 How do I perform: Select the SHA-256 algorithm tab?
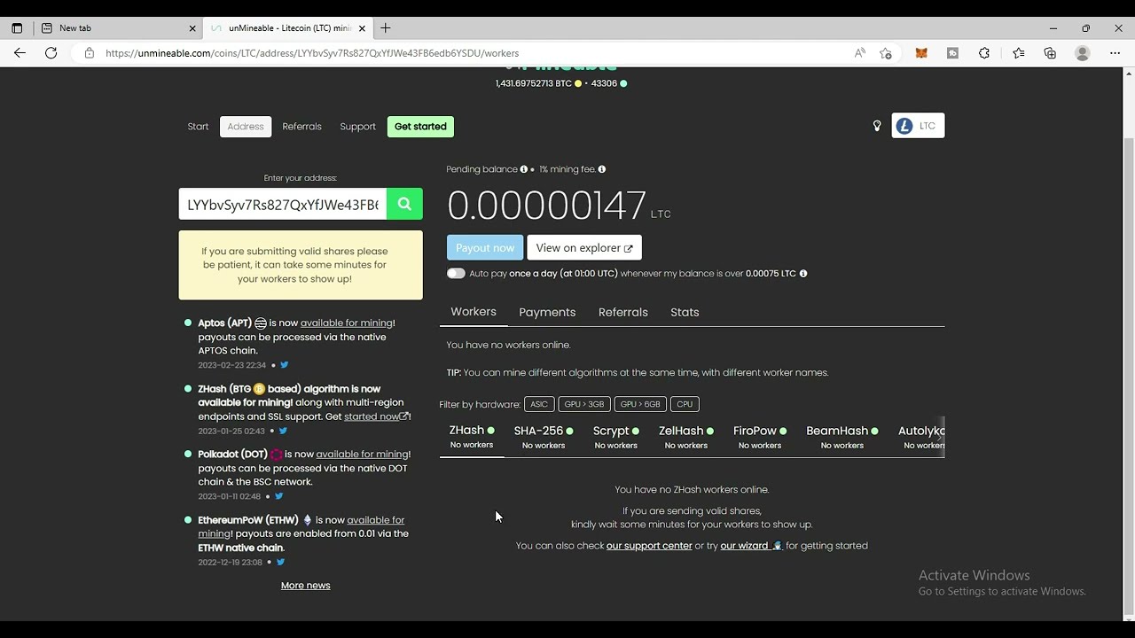(x=544, y=437)
